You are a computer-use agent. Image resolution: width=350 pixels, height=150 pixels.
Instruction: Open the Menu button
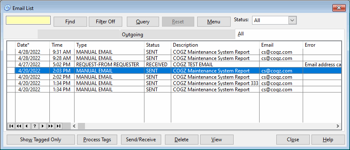click(x=214, y=22)
